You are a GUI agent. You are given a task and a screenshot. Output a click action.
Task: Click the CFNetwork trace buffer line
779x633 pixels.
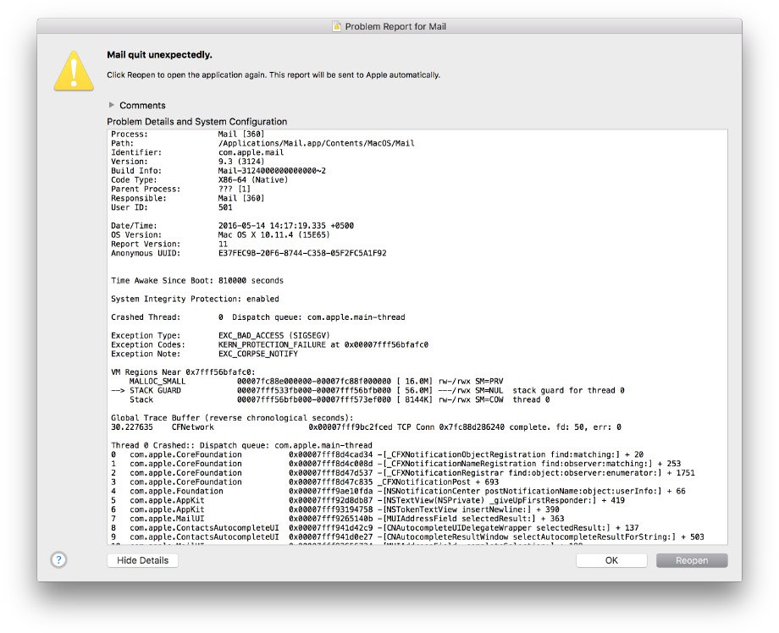366,427
